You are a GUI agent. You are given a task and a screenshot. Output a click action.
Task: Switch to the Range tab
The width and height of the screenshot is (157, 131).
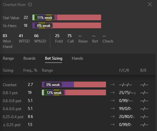point(8,59)
